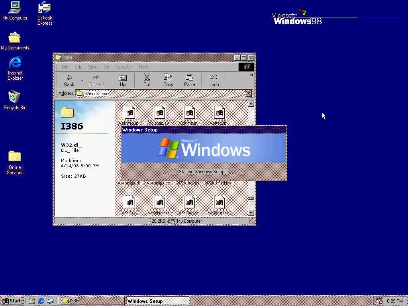Click the I386 window system folder icon
Viewport: 408px width, 306px height.
(58, 57)
